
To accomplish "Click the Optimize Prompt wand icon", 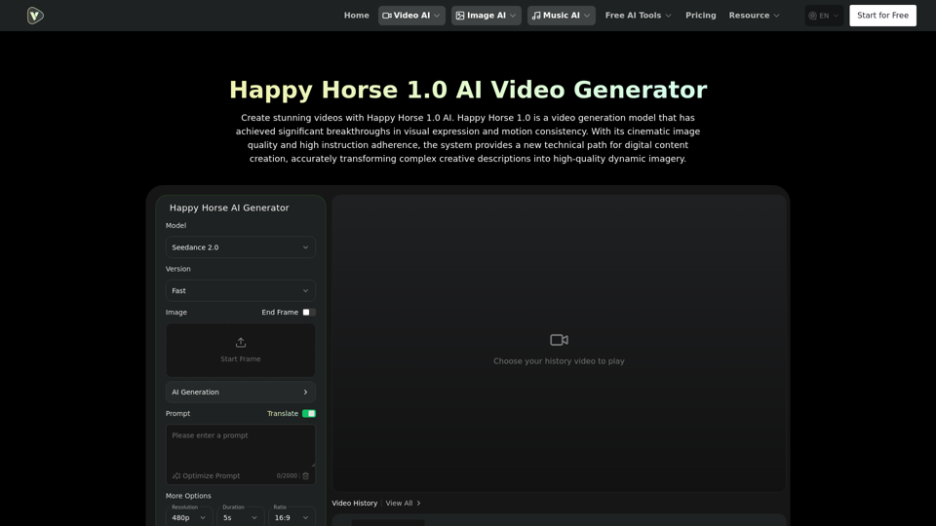I will point(176,476).
